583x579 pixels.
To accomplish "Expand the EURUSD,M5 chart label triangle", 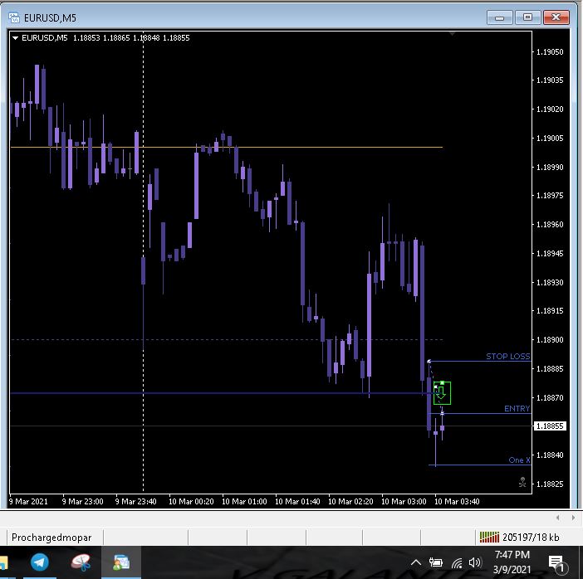I will click(15, 38).
